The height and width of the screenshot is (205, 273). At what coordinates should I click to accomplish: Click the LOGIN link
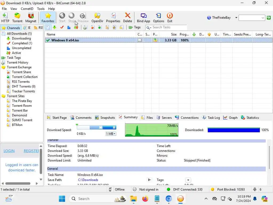9,151
